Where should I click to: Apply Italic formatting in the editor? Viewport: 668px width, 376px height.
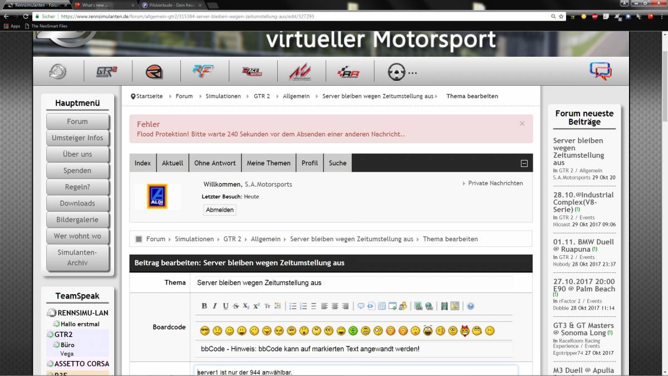click(x=215, y=306)
